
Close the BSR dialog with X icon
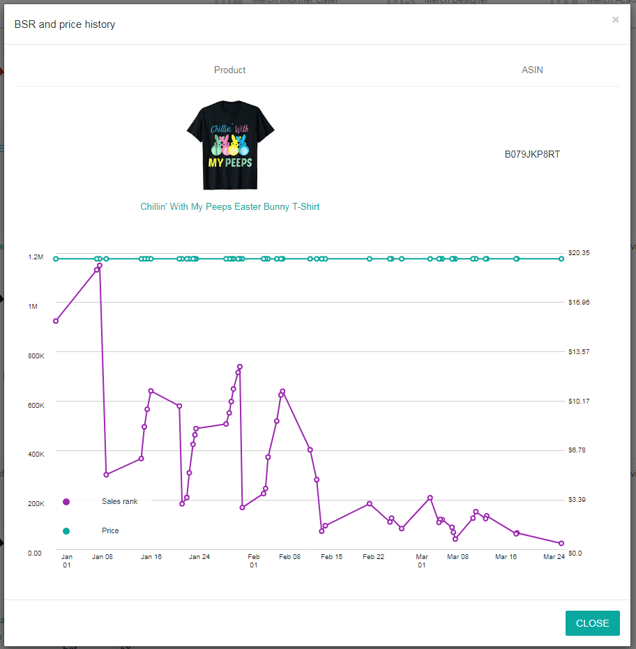(615, 20)
